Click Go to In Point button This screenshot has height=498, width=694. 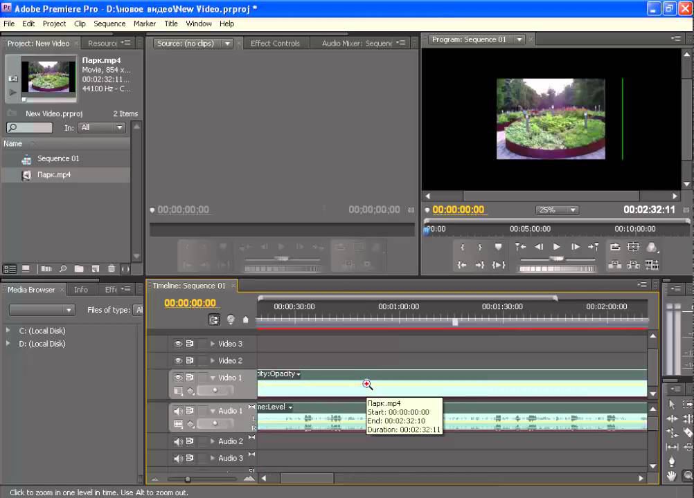click(462, 265)
